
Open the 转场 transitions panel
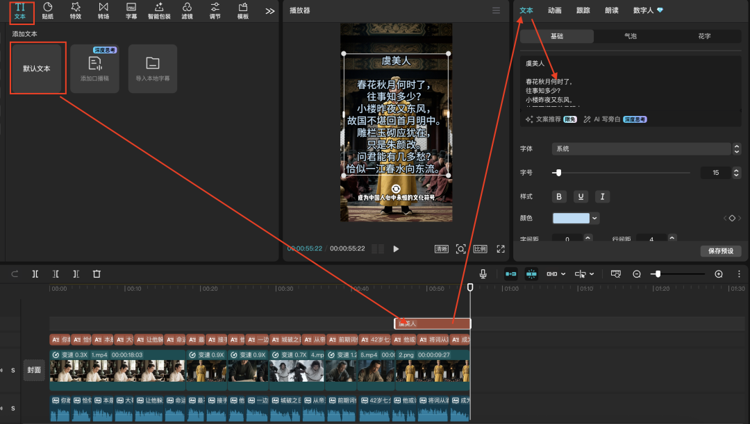pyautogui.click(x=103, y=10)
